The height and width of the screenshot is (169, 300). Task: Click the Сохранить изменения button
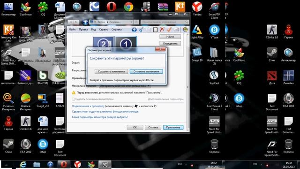click(x=112, y=71)
